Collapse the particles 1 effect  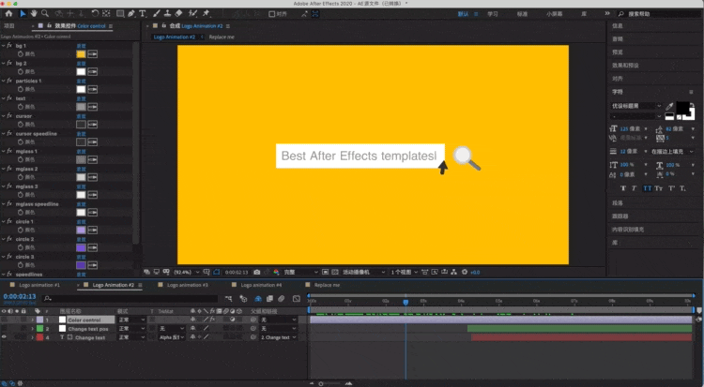pos(3,81)
